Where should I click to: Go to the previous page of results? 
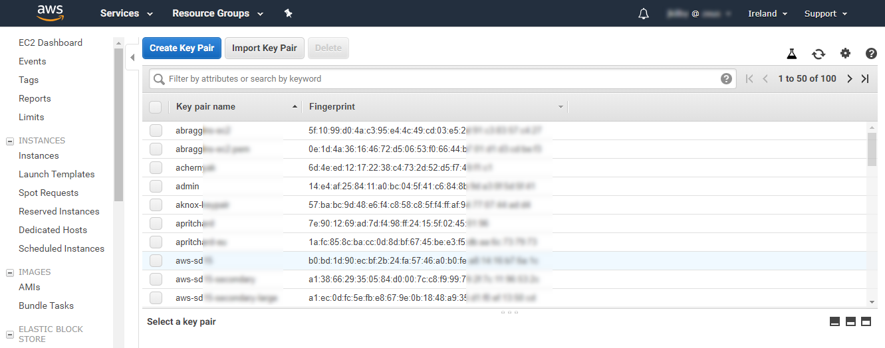765,78
